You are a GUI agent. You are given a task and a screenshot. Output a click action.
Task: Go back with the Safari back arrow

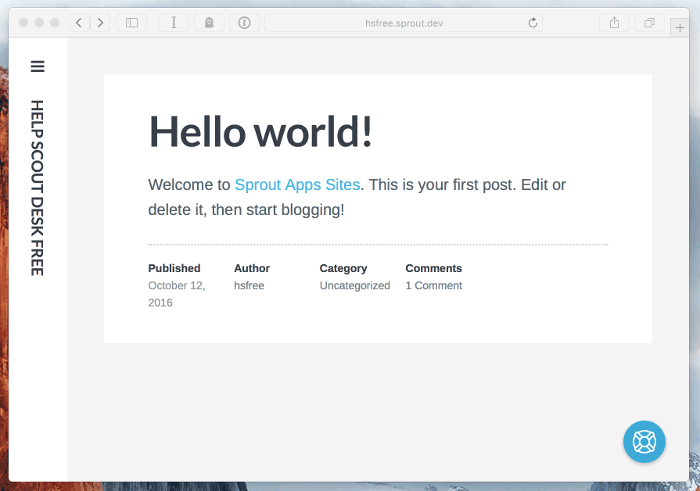[x=79, y=23]
